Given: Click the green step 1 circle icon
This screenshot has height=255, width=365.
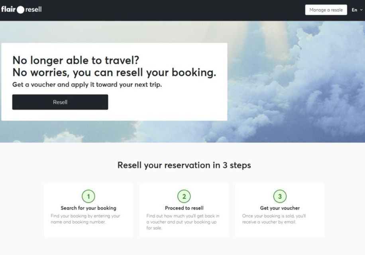Looking at the screenshot, I should pos(88,196).
